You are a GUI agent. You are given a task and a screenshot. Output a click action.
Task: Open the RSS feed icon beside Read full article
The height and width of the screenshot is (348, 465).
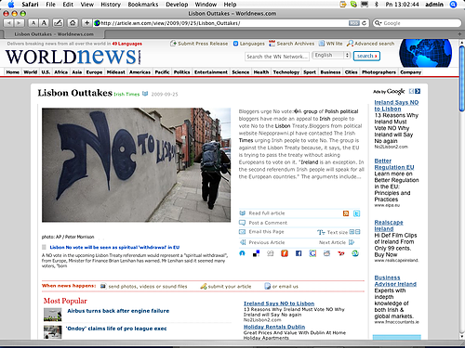346,213
